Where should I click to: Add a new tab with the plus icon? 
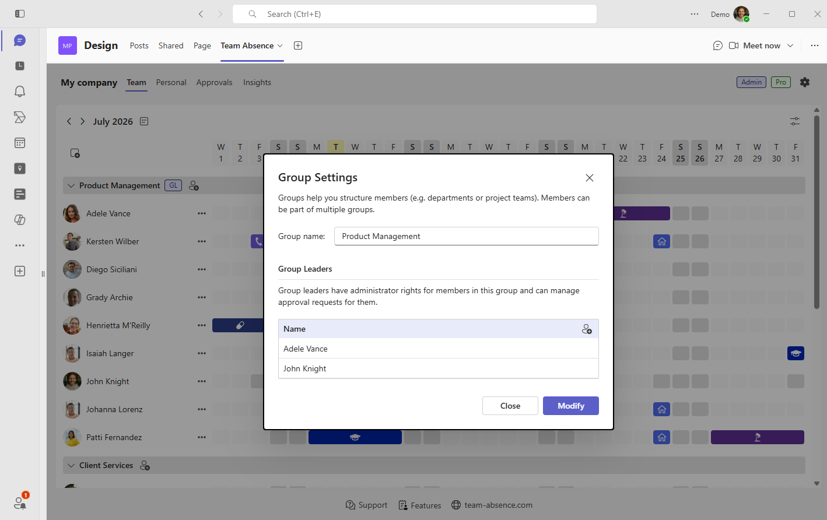298,45
